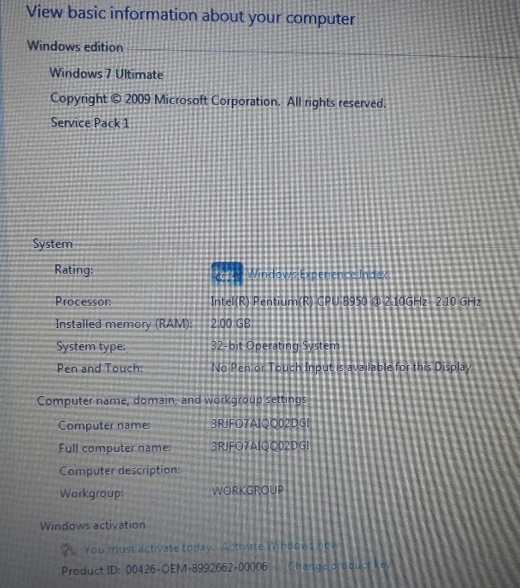Click the Processor label
The width and height of the screenshot is (520, 588).
pyautogui.click(x=84, y=301)
